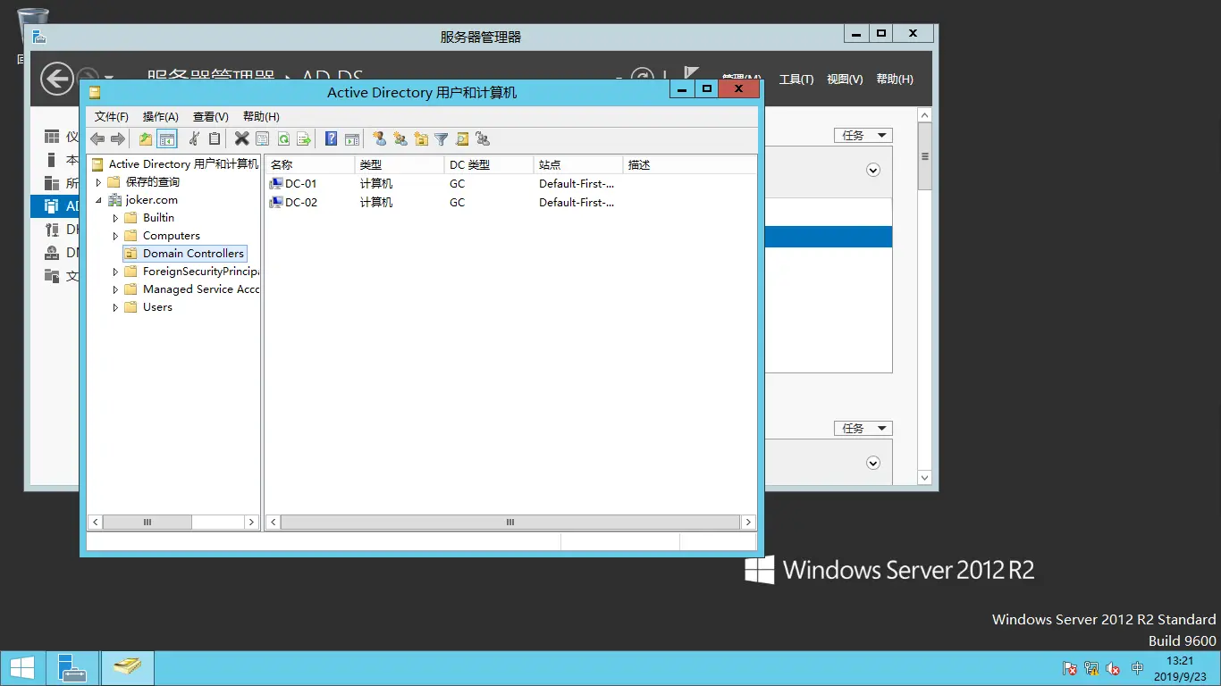Image resolution: width=1221 pixels, height=686 pixels.
Task: Open 视图(V) menu in Server Manager
Action: 845,79
